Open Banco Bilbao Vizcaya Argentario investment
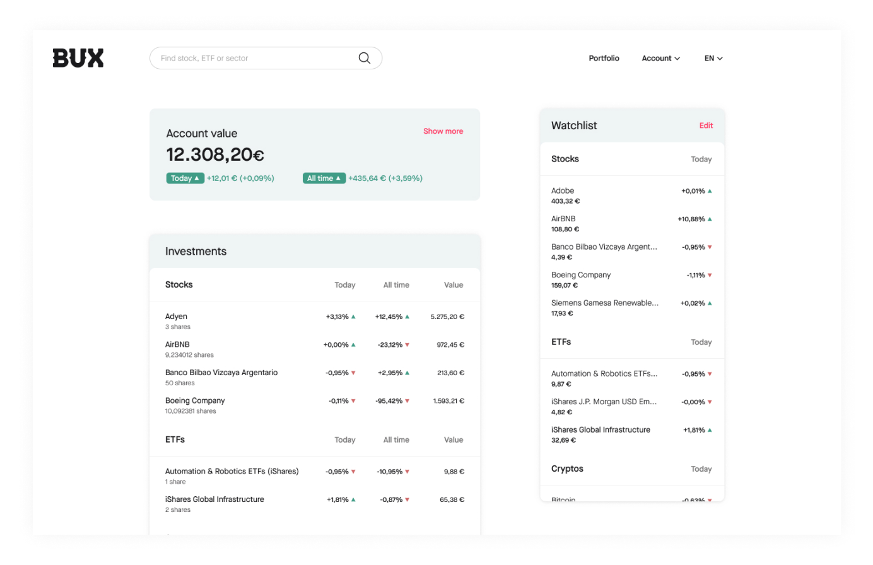 tap(315, 377)
